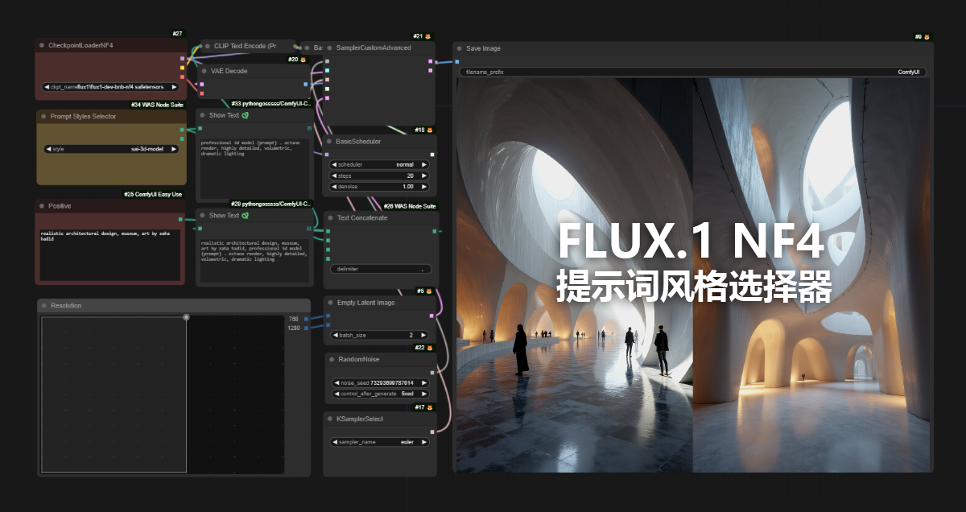The height and width of the screenshot is (512, 966).
Task: Click the fox badge beside #22
Action: (x=430, y=348)
